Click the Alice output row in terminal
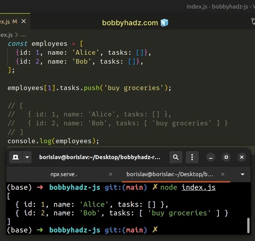255x241 pixels. [x=92, y=205]
